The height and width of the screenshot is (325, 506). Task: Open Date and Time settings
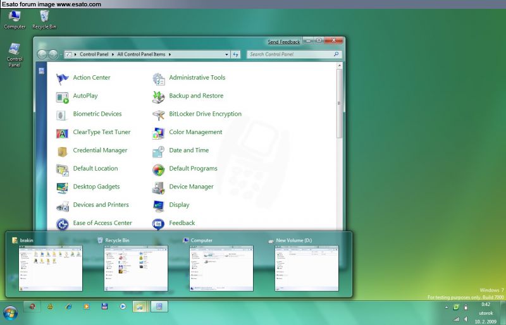pos(188,150)
